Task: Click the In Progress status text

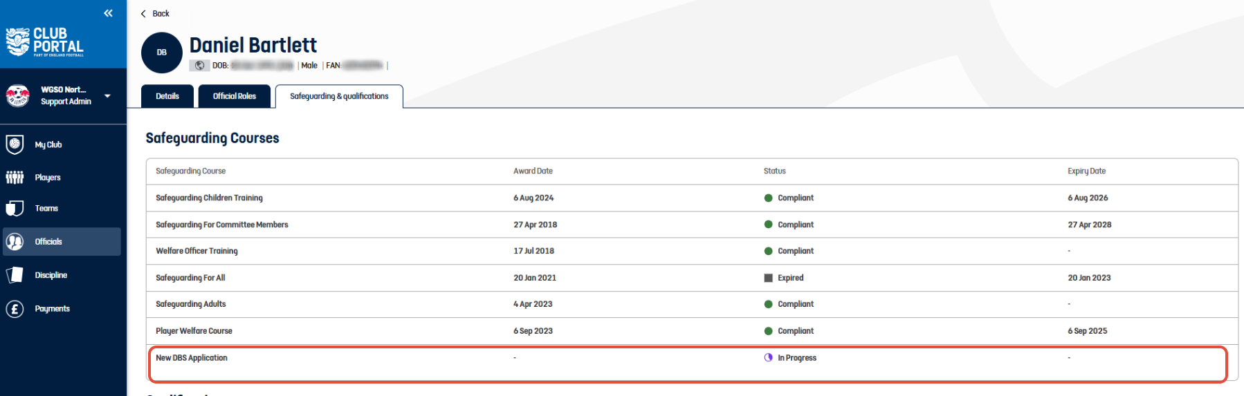Action: 797,358
